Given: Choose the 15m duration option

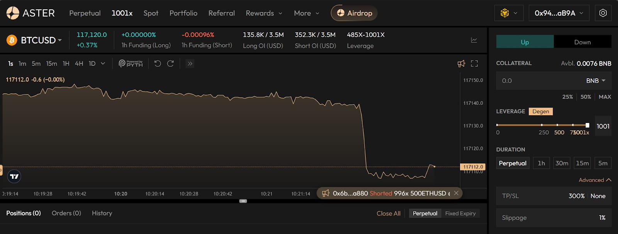Looking at the screenshot, I should point(582,163).
